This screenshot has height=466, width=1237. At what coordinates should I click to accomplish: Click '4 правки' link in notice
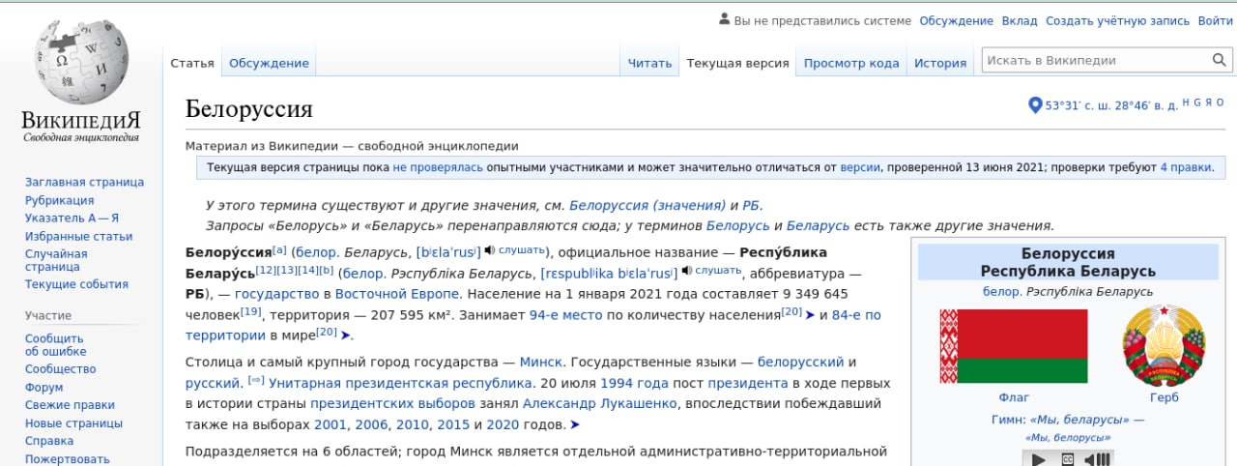[1185, 167]
